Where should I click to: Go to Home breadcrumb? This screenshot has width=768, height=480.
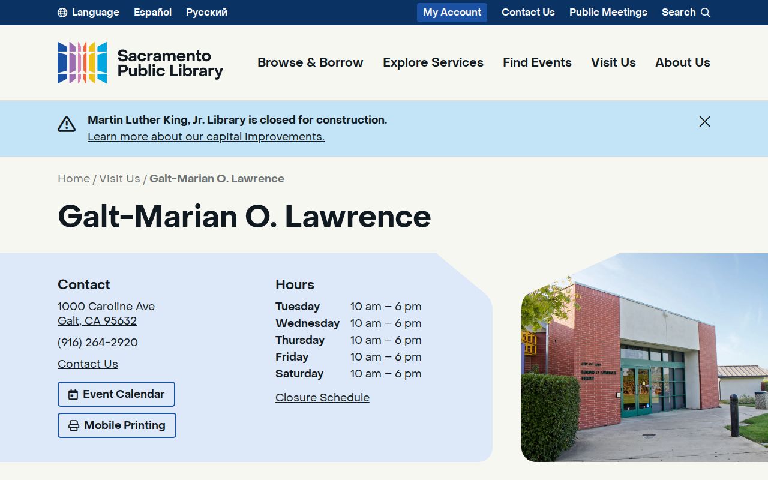[74, 179]
